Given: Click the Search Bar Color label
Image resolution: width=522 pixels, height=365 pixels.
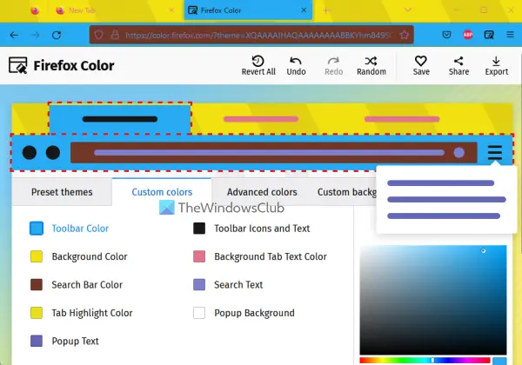Looking at the screenshot, I should (87, 285).
